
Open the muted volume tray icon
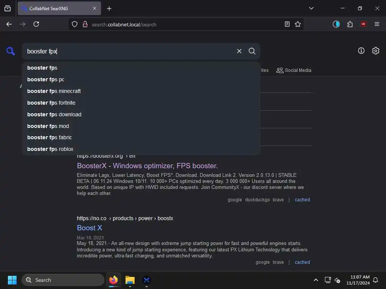pos(337,280)
